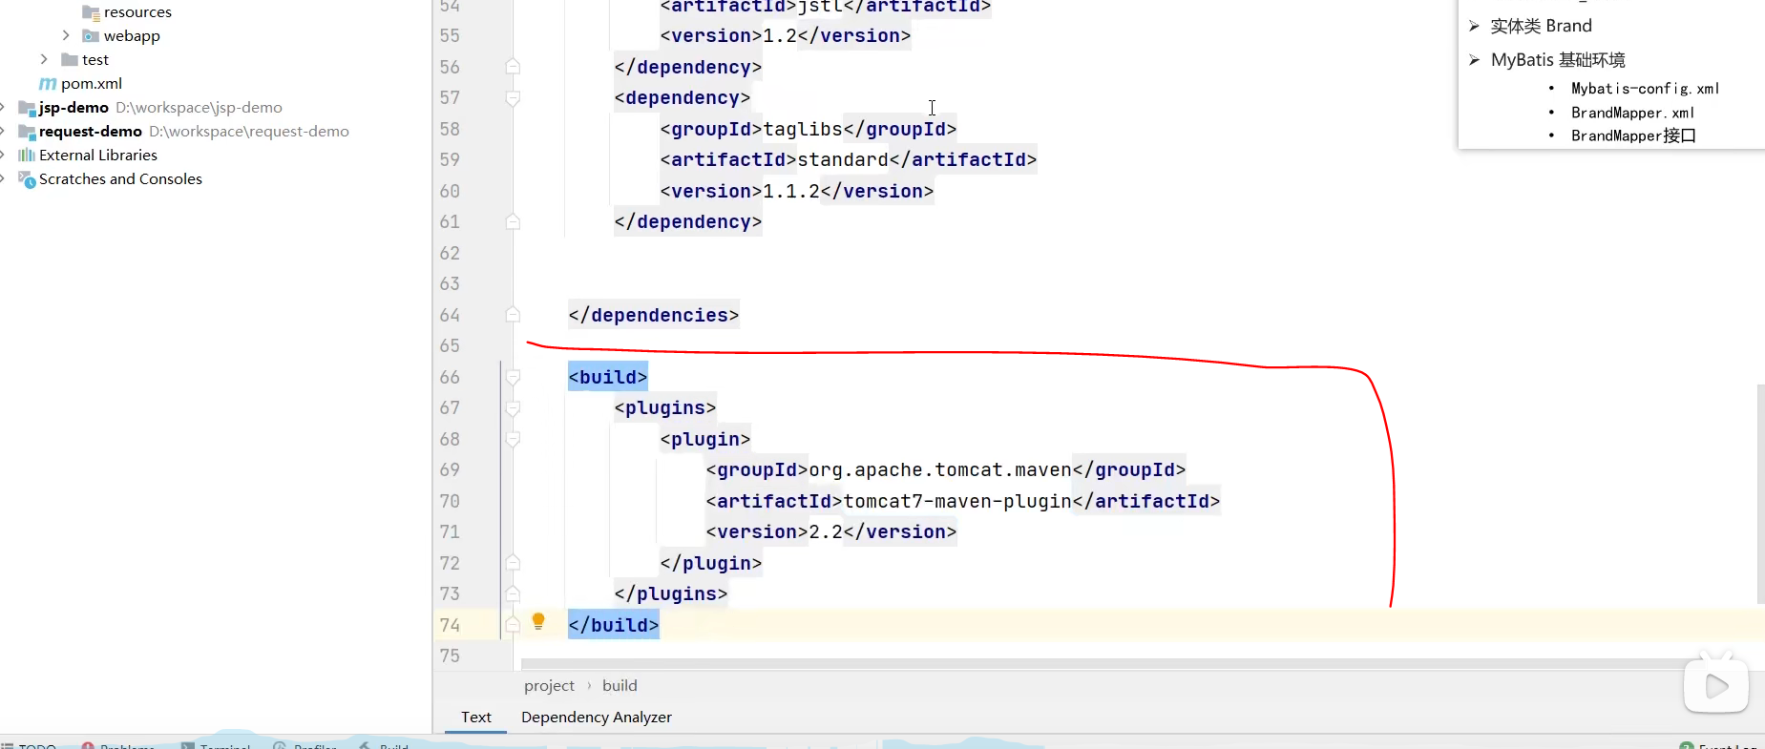Click the editor vertical scrollbar

tap(1759, 493)
